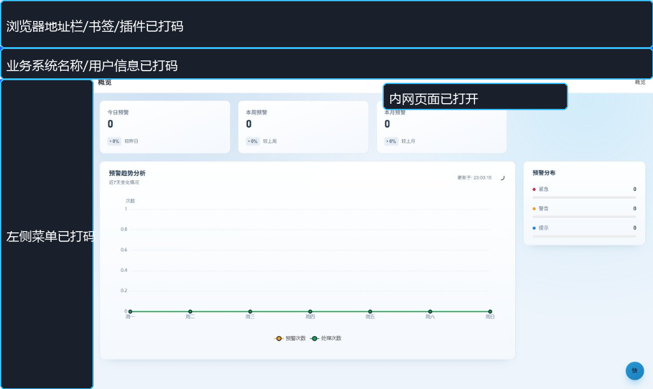Screen dimensions: 653x389
Task: Click the 次数 y-axis title
Action: coord(130,201)
